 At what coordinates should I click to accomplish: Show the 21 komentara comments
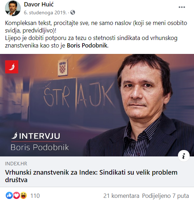tap(121, 196)
